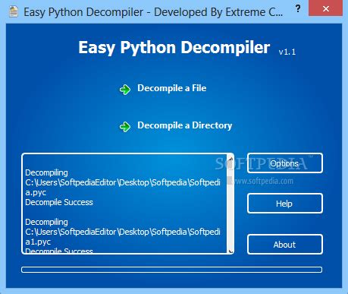Click the v1.1 version label

coord(287,52)
